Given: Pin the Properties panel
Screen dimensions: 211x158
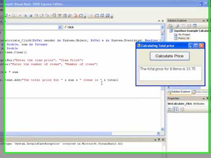Looking at the screenshot, I should 207,98.
